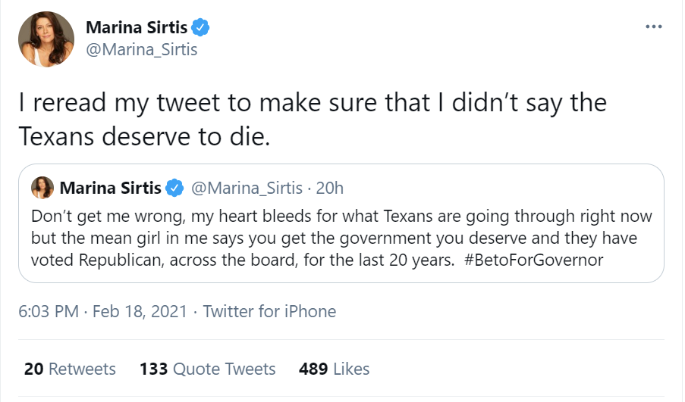Viewport: 685px width, 402px height.
Task: Click the Feb 18, 2021 date
Action: click(138, 311)
